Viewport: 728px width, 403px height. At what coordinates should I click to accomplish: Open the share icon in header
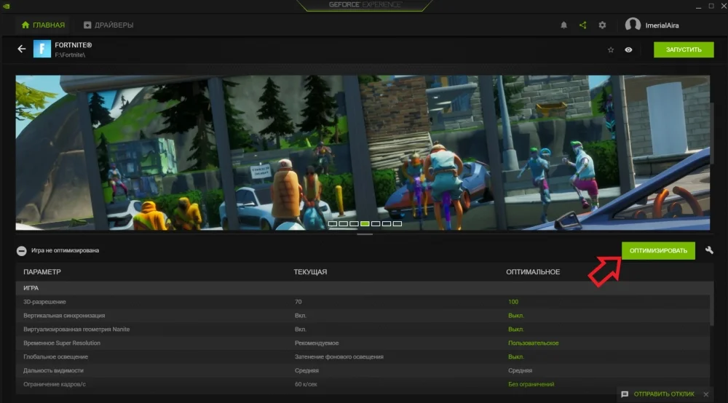(x=582, y=25)
